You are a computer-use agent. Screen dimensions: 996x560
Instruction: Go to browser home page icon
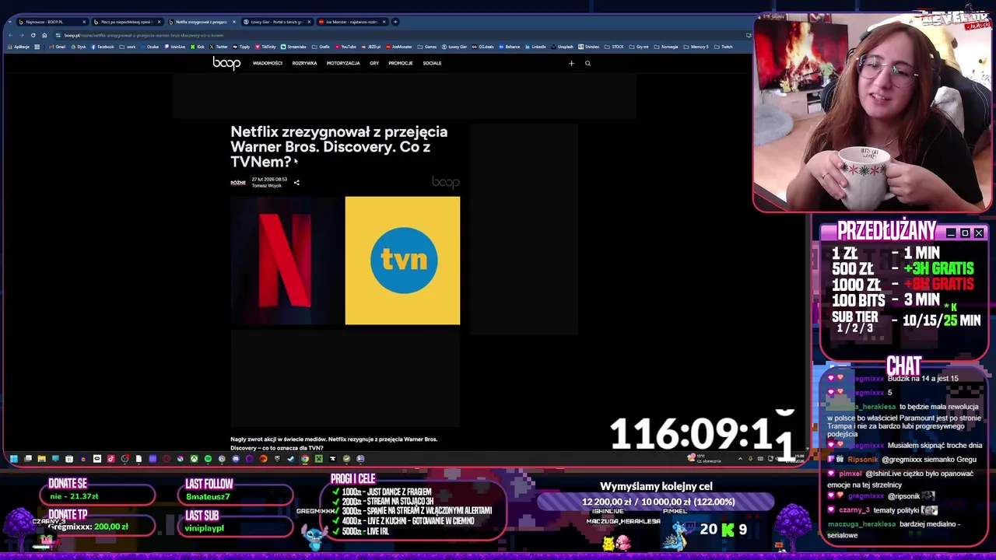[x=44, y=35]
